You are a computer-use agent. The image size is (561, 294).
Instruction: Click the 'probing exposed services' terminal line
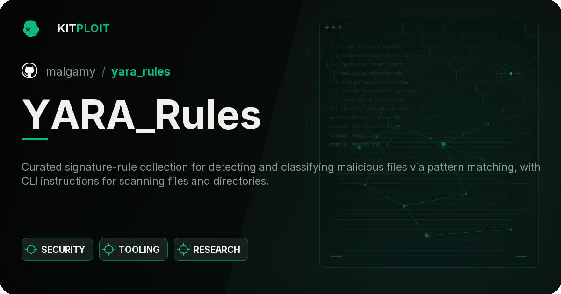tap(369, 82)
